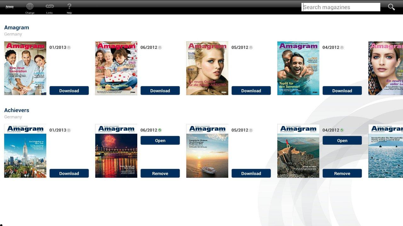Screen dimensions: 403x226
Task: Download Amagram issue 05/2012
Action: click(251, 91)
